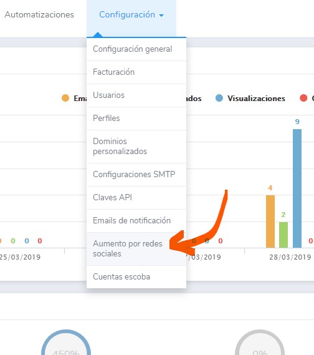Screen dimensions: 314x355
Task: Open Claves API menu item
Action: pyautogui.click(x=136, y=198)
